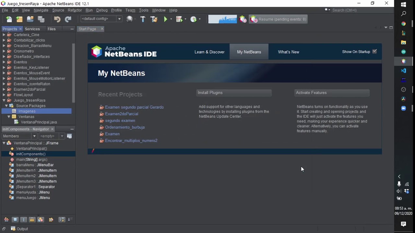Viewport: 415px width, 233px height.
Task: Toggle Show Static Members filter in Navigator
Action: 23,219
